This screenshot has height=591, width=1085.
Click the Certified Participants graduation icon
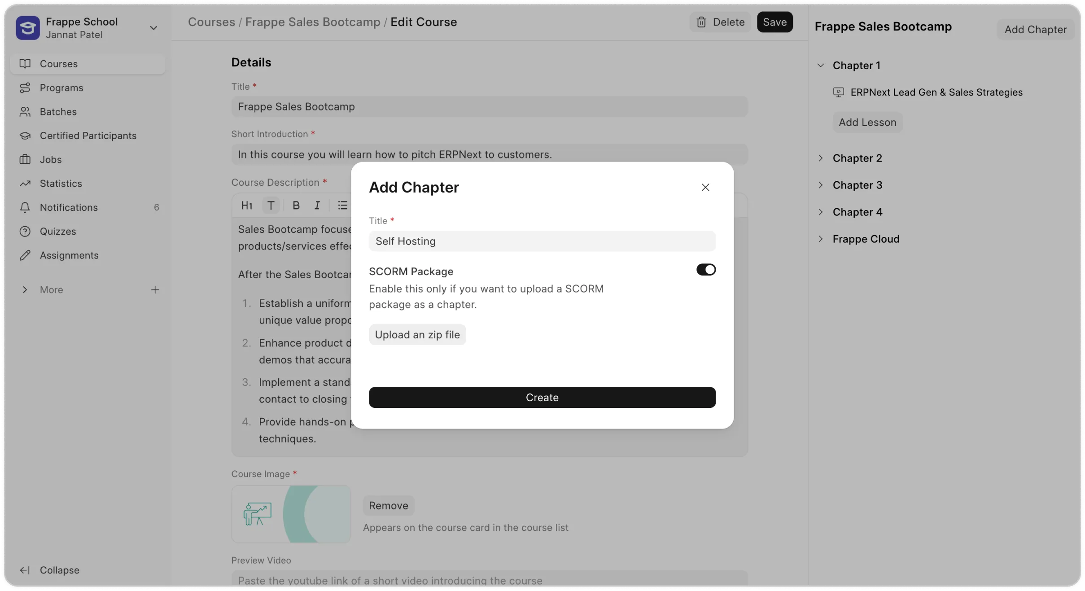click(26, 136)
